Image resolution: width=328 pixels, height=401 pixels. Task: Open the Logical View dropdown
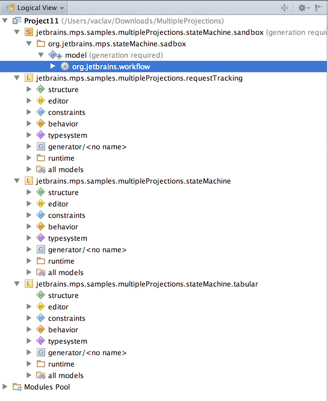[x=34, y=8]
